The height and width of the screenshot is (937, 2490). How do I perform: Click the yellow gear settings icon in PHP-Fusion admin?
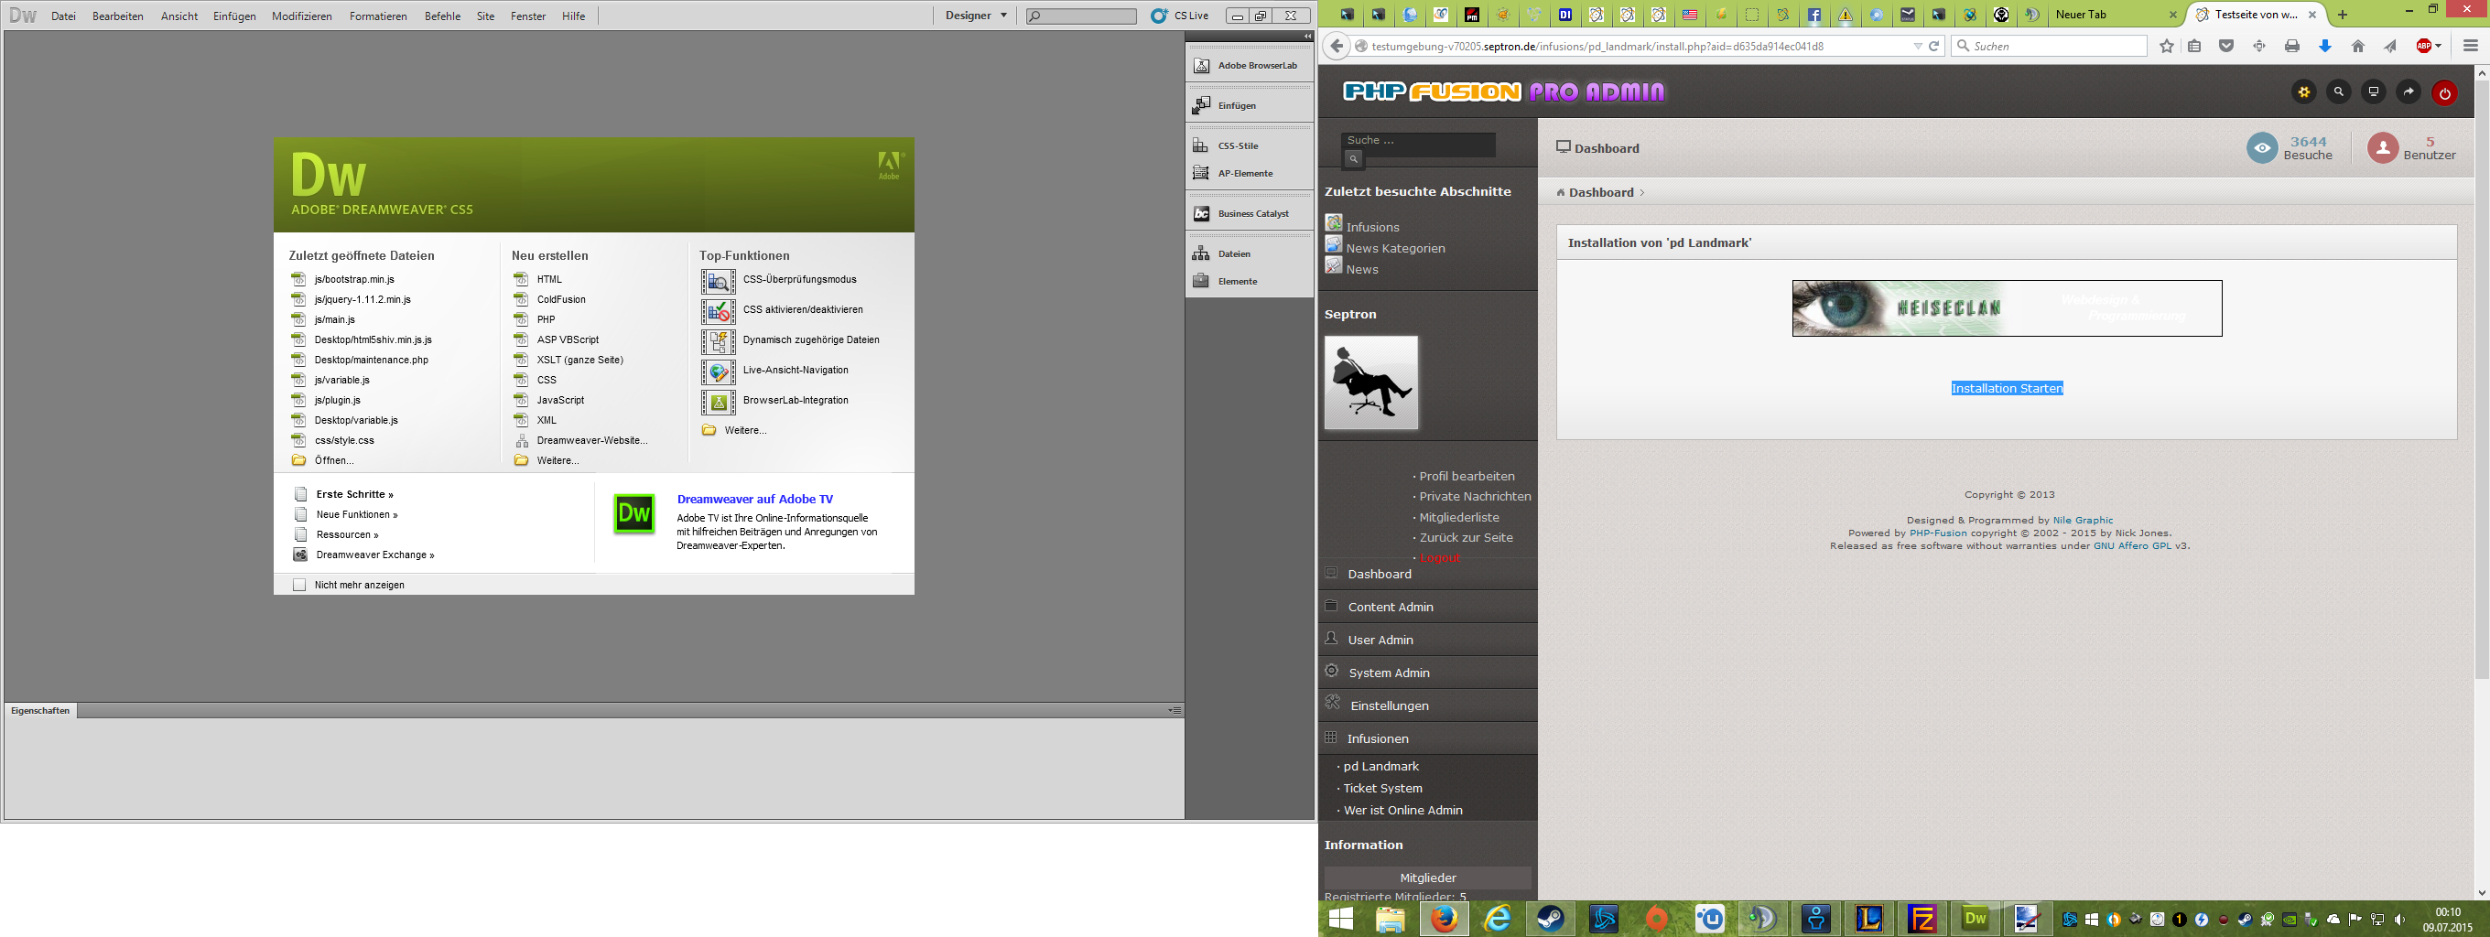pyautogui.click(x=2303, y=92)
